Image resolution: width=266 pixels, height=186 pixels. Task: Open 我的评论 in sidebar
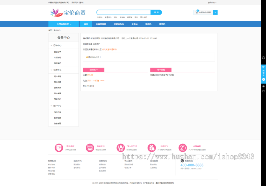click(58, 99)
